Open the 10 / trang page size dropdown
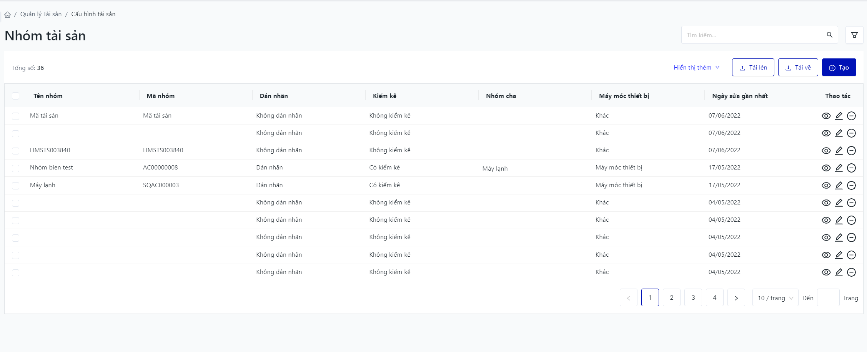This screenshot has height=352, width=867. point(775,298)
